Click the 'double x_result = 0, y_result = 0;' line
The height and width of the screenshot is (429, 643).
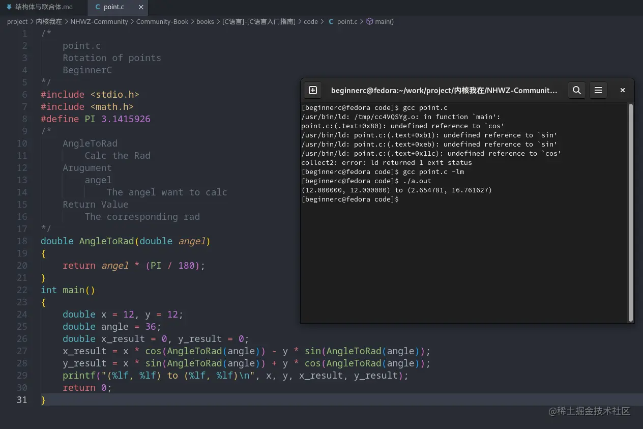(156, 338)
